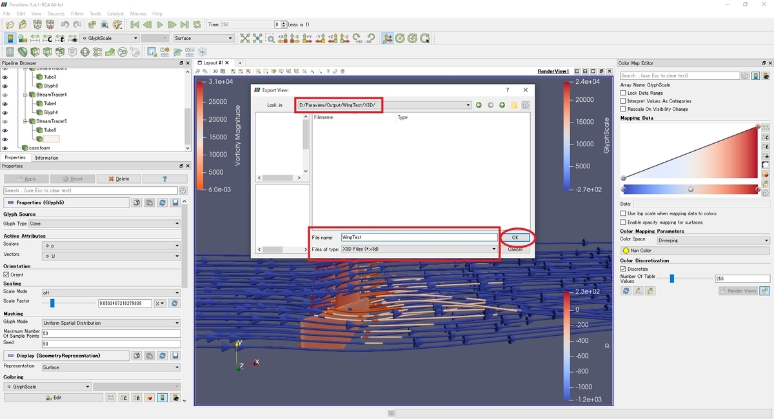This screenshot has height=419, width=774.
Task: Open the Color Space Diverging dropdown
Action: tap(713, 240)
